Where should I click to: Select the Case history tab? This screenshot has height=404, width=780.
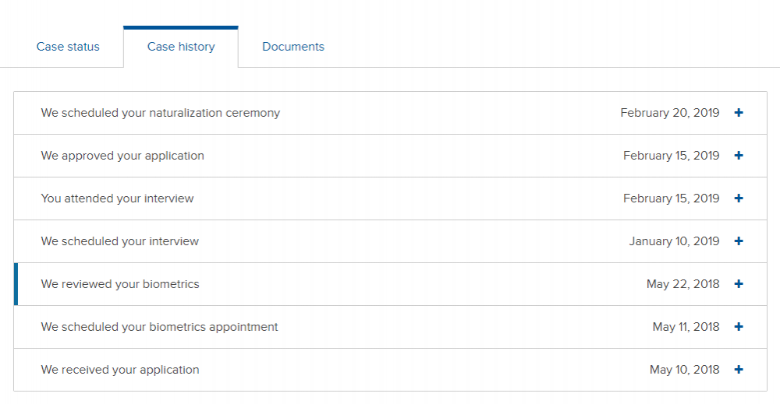[181, 47]
